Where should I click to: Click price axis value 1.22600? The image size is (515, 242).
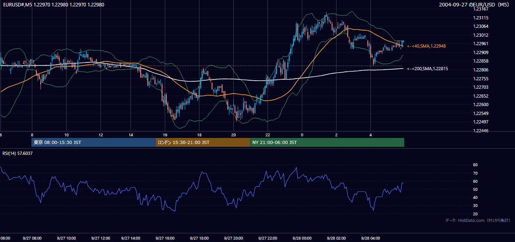click(480, 104)
